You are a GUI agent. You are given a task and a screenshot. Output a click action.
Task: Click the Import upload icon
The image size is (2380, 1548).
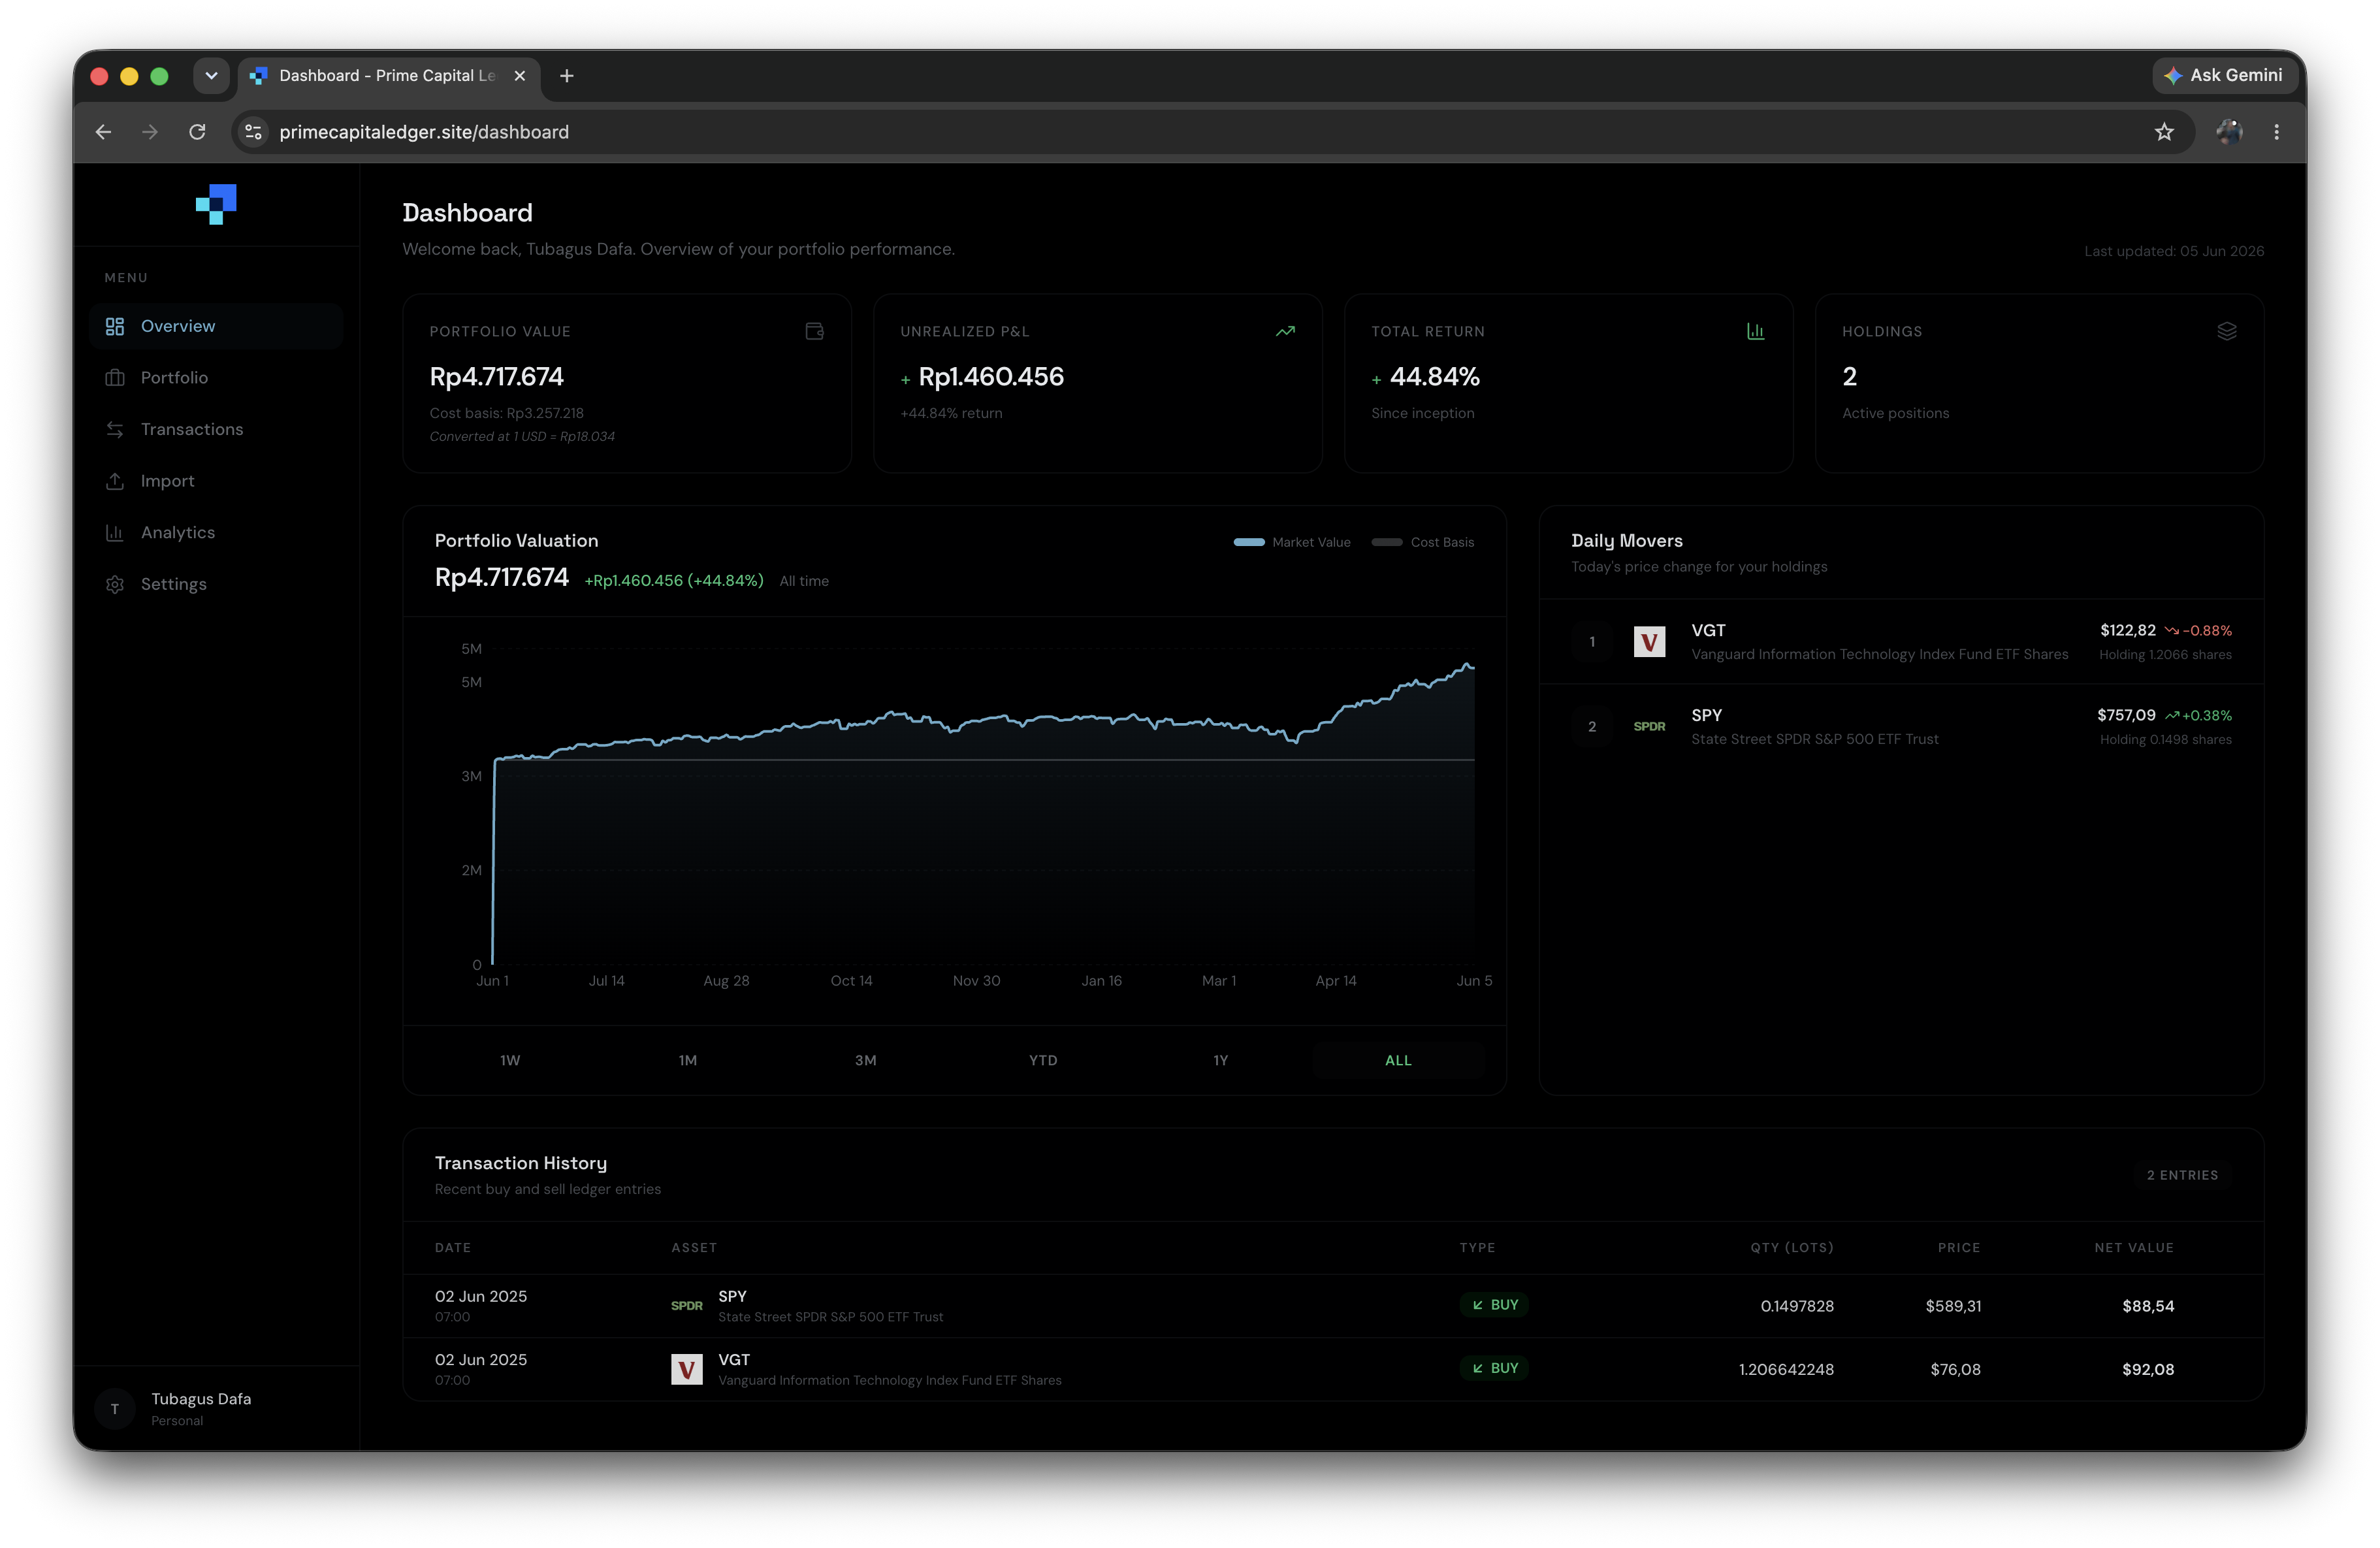(x=115, y=481)
